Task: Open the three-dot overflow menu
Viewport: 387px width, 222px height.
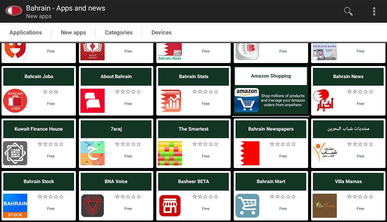Action: pos(374,11)
